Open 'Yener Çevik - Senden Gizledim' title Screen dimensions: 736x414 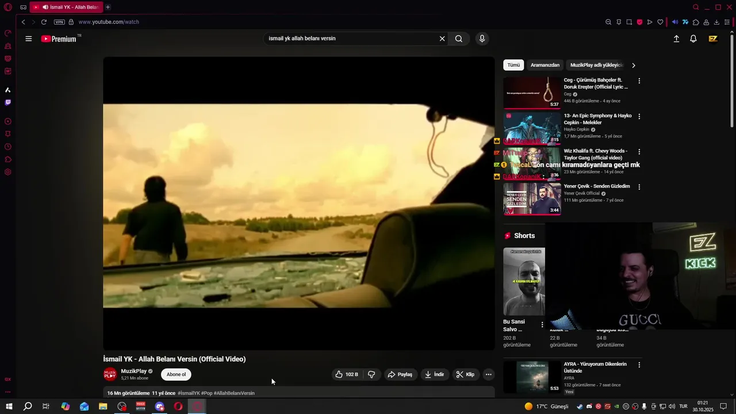coord(597,186)
